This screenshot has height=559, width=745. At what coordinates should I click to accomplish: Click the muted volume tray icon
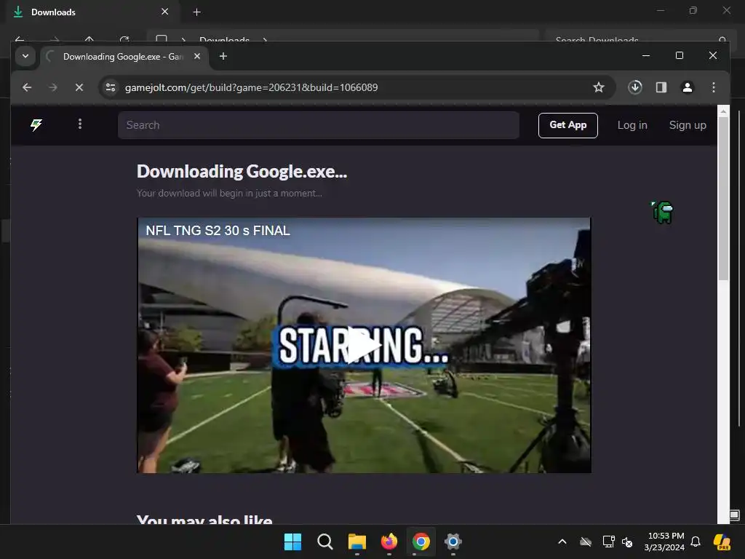[x=627, y=542]
